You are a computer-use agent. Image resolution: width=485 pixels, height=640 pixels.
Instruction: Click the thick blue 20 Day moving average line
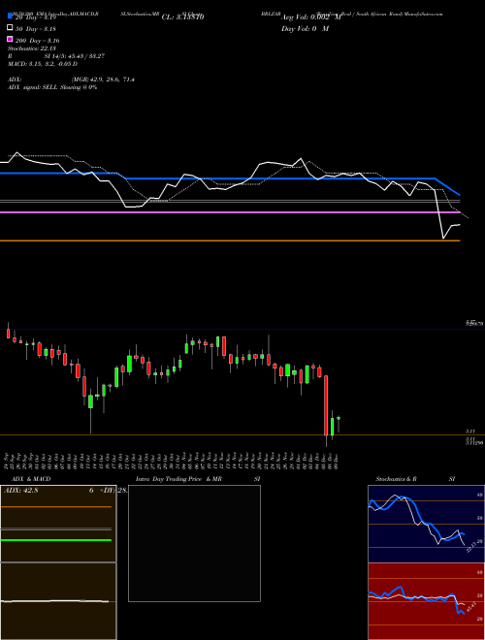229,178
